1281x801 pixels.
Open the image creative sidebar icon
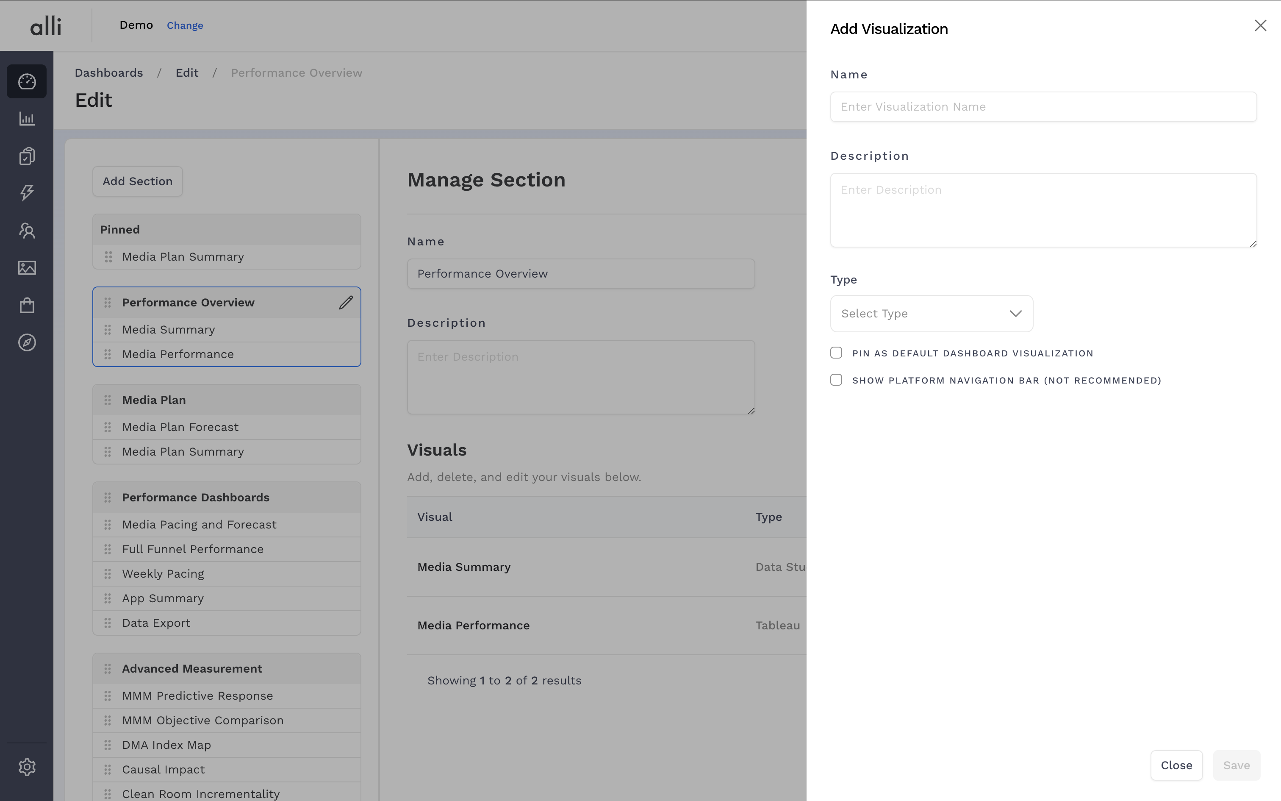[x=26, y=268]
